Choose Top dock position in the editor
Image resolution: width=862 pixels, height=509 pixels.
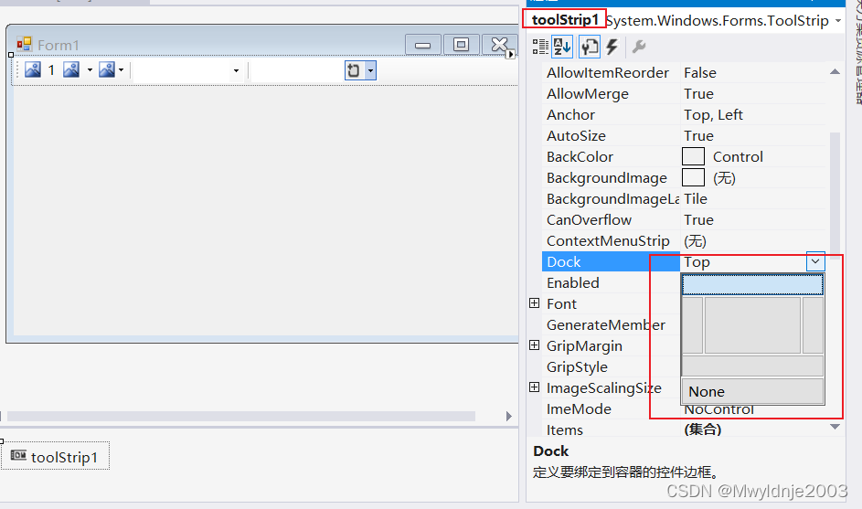pyautogui.click(x=752, y=285)
